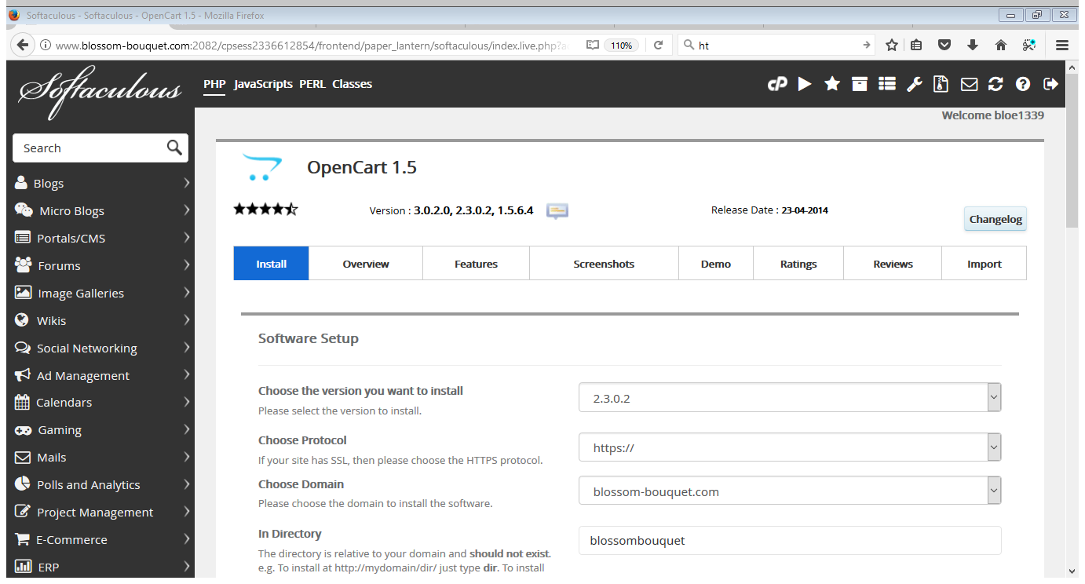
Task: Switch to the Overview tab
Action: click(366, 264)
